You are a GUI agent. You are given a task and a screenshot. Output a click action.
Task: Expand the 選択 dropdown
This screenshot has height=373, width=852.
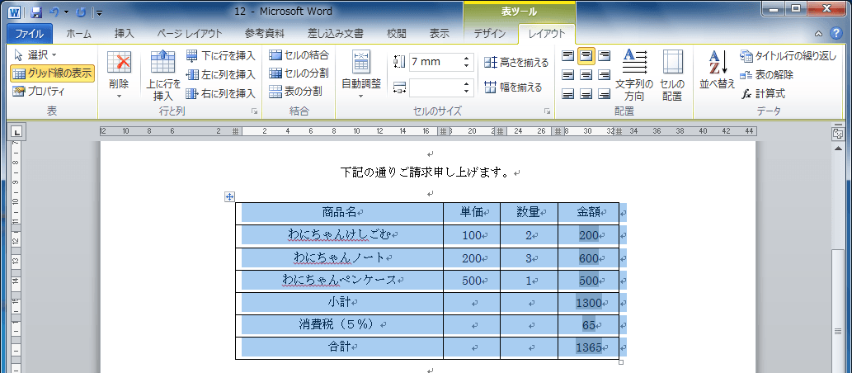(35, 55)
